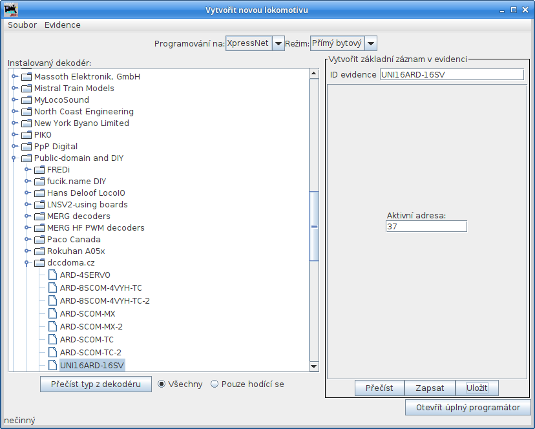Click the Přečíst typ z dekodéru button

(x=96, y=384)
